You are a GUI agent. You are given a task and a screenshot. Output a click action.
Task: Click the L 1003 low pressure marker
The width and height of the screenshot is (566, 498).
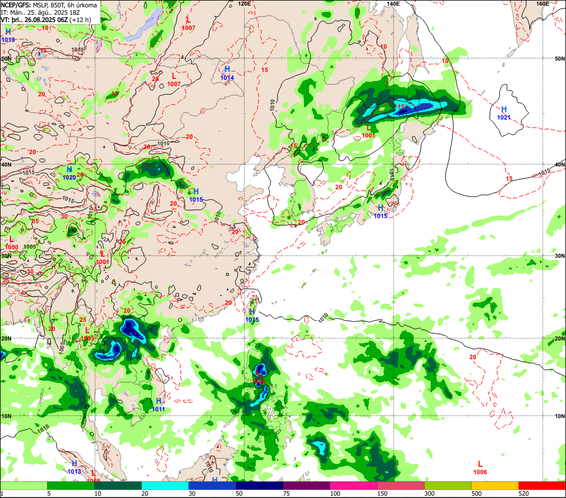point(87,334)
